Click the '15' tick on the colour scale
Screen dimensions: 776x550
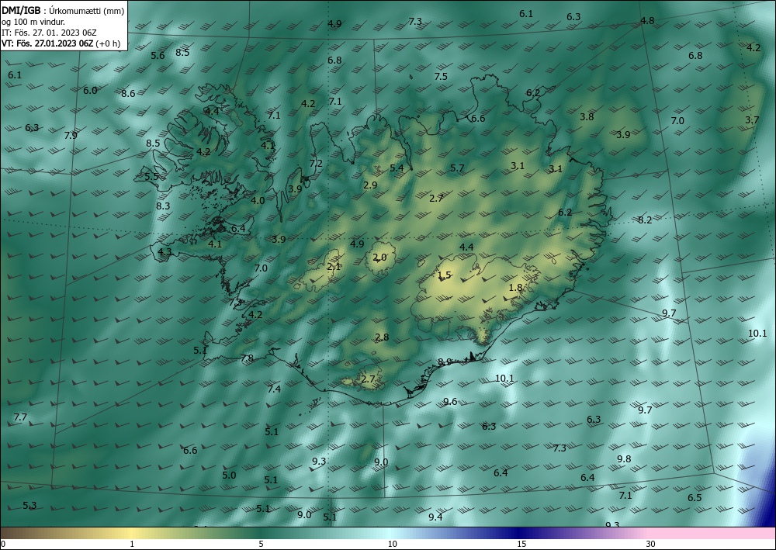[521, 544]
